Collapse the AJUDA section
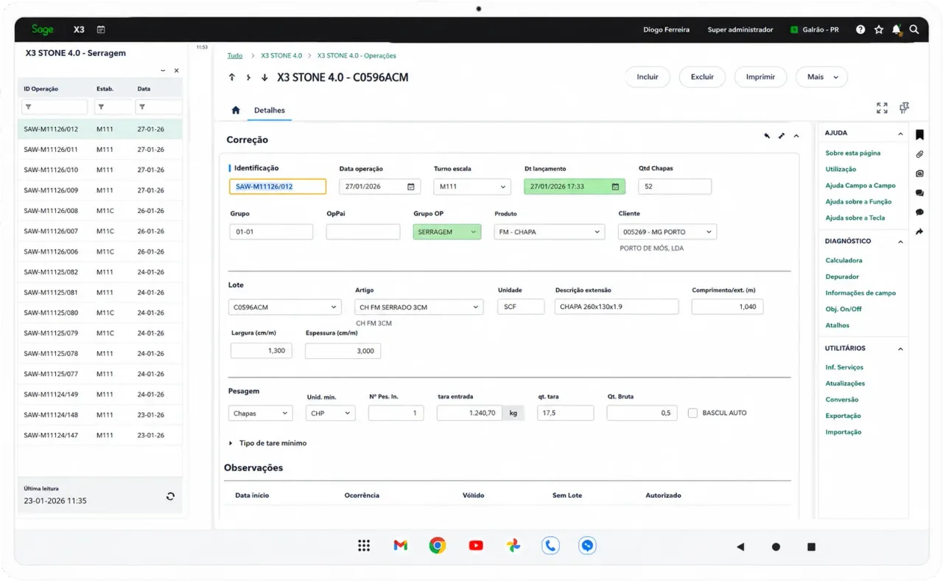Image resolution: width=943 pixels, height=581 pixels. pyautogui.click(x=900, y=133)
